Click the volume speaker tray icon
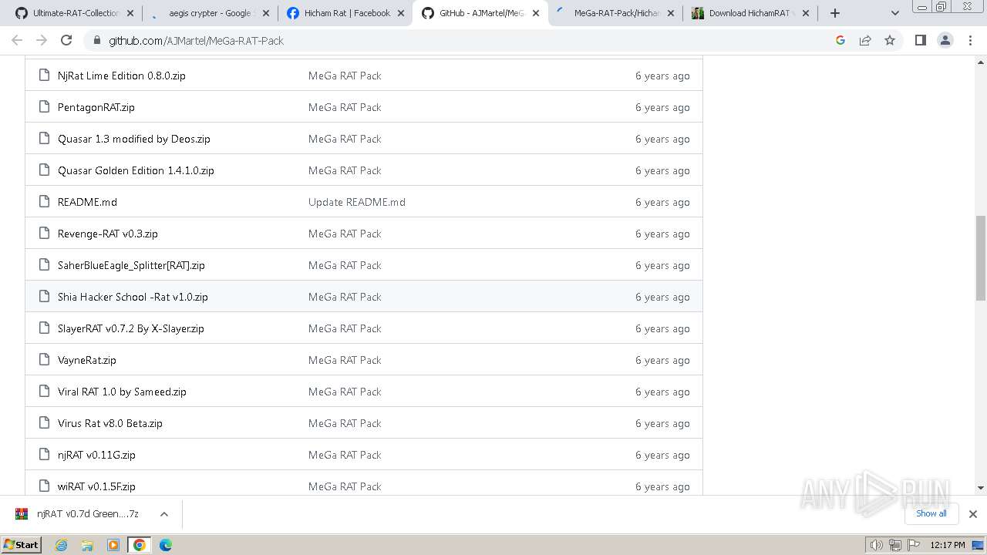This screenshot has width=987, height=555. [876, 545]
